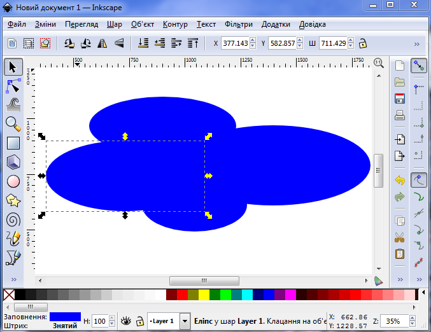Pick the yellow swatch in palette
Screen dimensions: 431x332
(204, 294)
